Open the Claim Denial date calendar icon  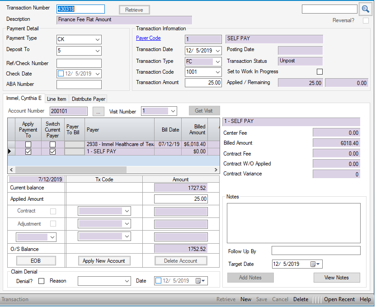(199, 281)
